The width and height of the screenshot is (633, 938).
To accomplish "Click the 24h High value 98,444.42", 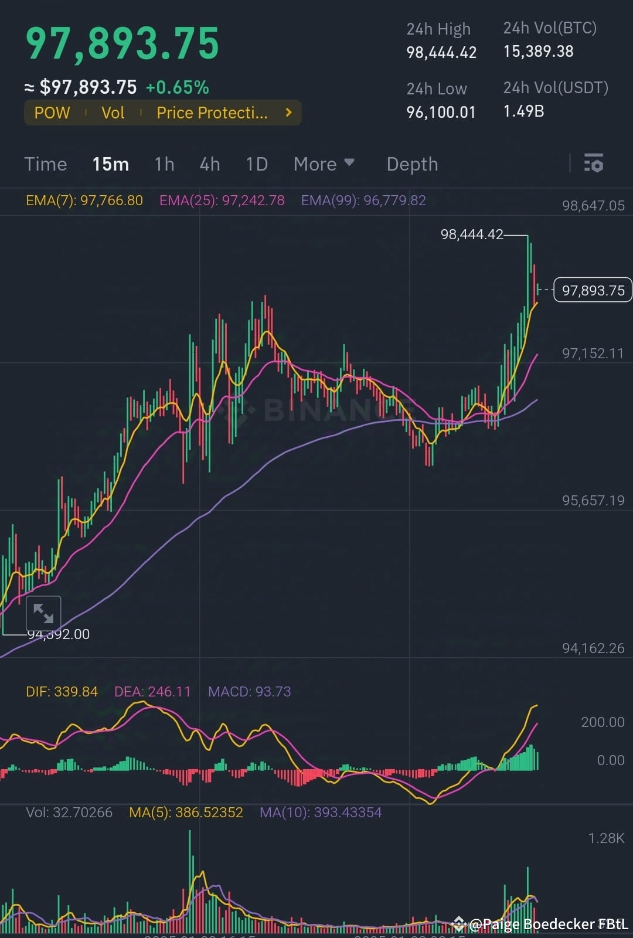I will [441, 53].
